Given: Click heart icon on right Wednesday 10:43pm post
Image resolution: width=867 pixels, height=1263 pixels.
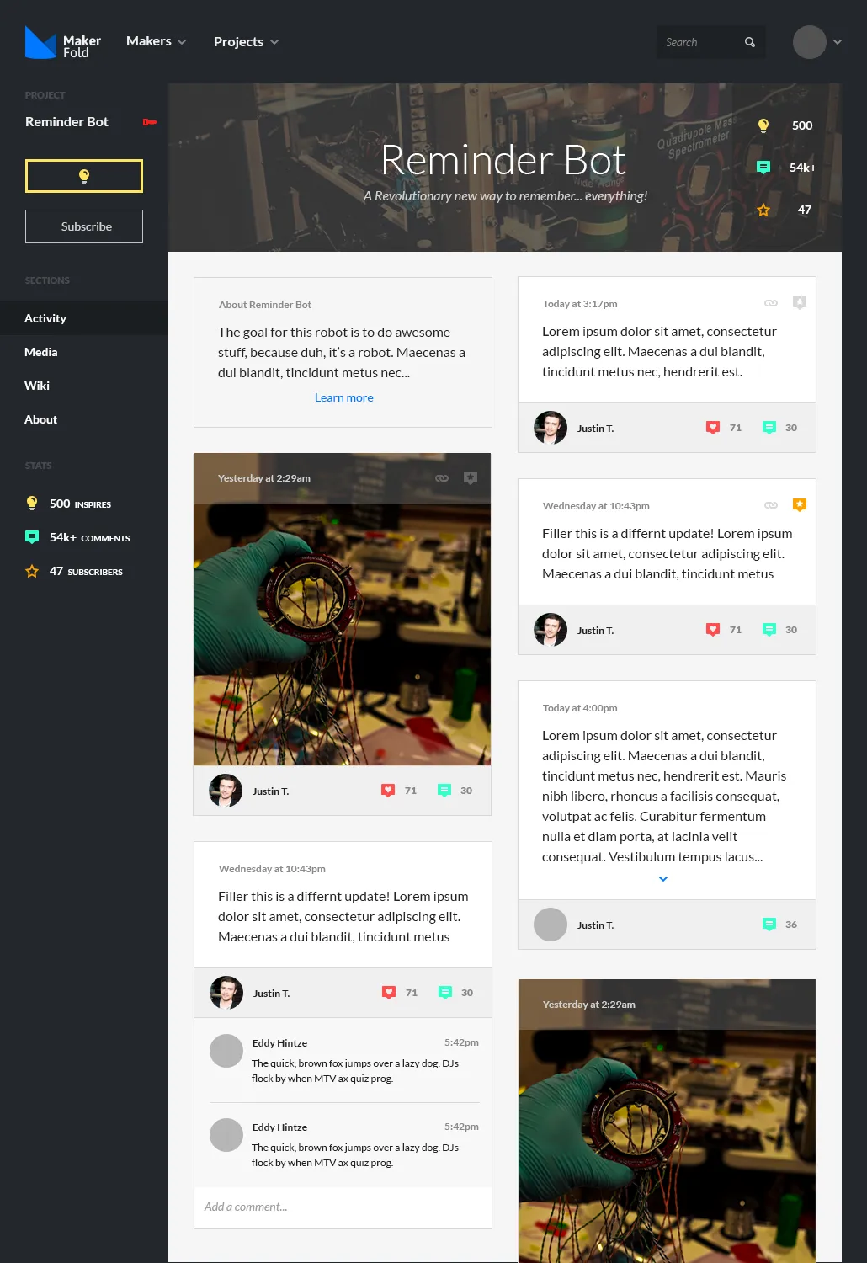Looking at the screenshot, I should pos(713,630).
